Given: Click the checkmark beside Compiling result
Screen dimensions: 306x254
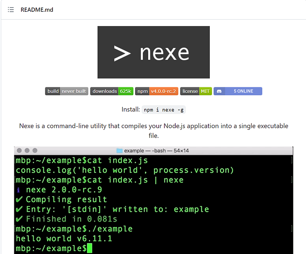Looking at the screenshot, I should click(19, 199).
